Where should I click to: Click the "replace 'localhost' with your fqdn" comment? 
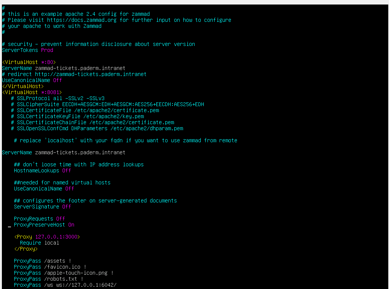point(126,140)
